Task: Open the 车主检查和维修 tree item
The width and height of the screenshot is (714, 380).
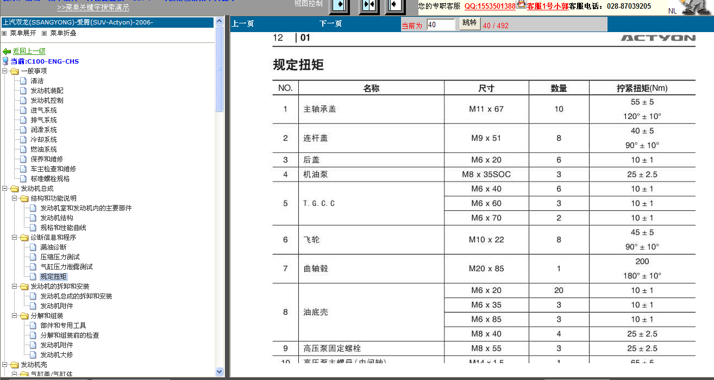Action: click(x=53, y=169)
